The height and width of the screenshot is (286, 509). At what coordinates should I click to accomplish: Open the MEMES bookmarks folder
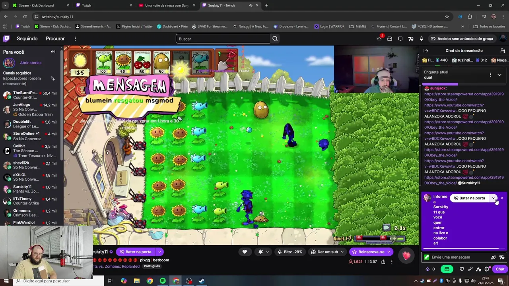pyautogui.click(x=358, y=27)
